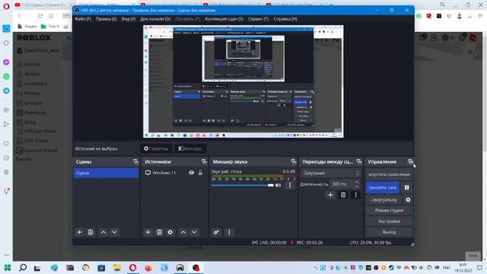
Task: Adjust the desktop audio volume slider
Action: coord(242,185)
